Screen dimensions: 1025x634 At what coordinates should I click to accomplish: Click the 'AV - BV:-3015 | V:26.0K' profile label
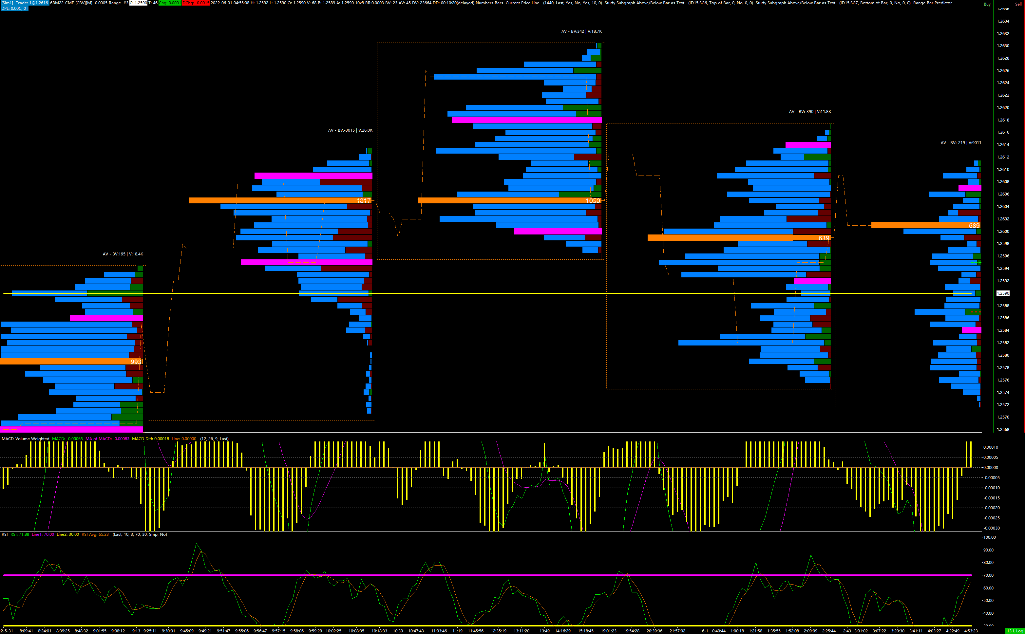350,130
